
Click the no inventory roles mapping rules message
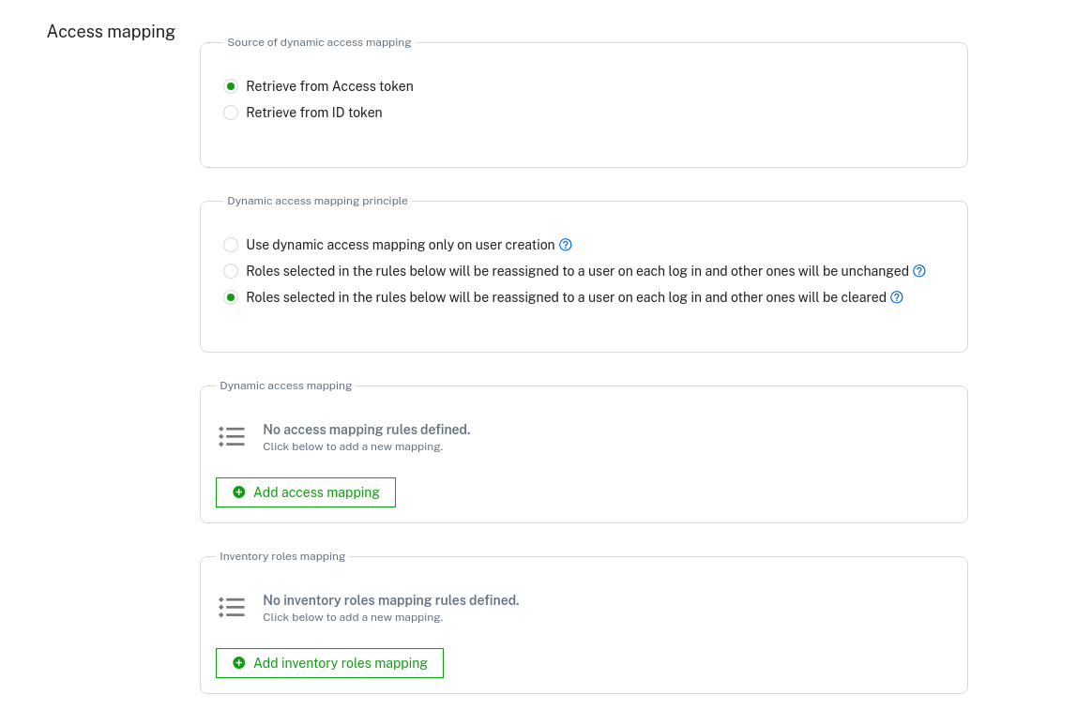[390, 600]
